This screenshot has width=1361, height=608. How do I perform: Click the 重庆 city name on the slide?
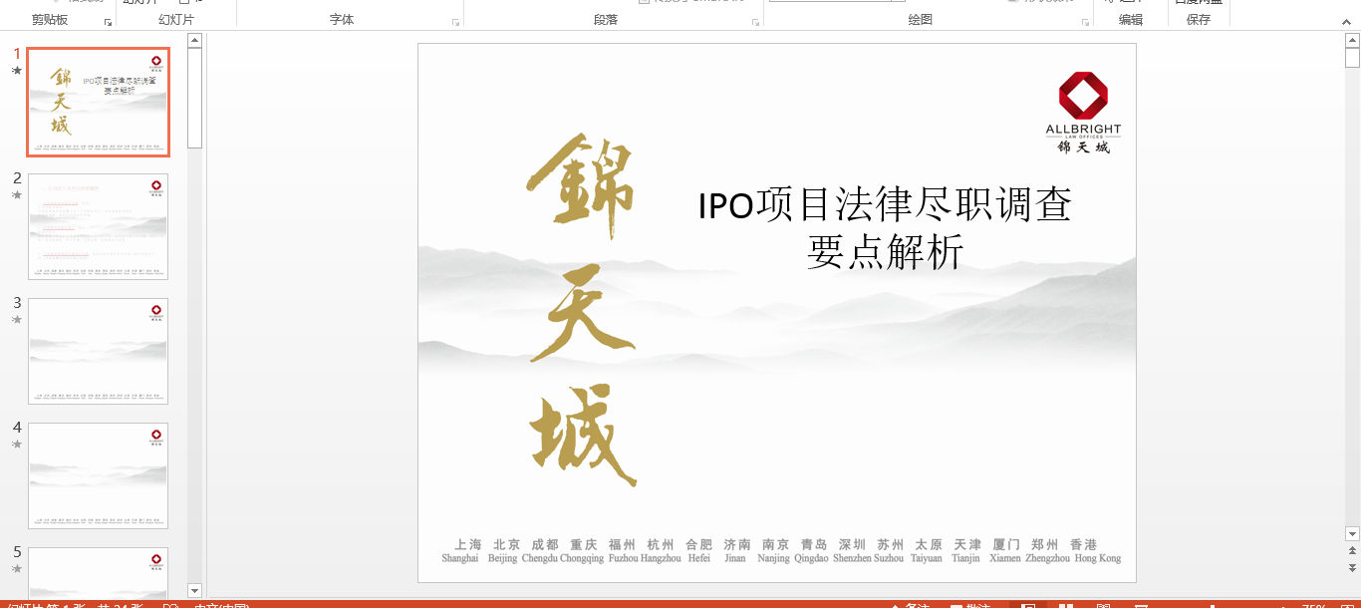coord(583,545)
